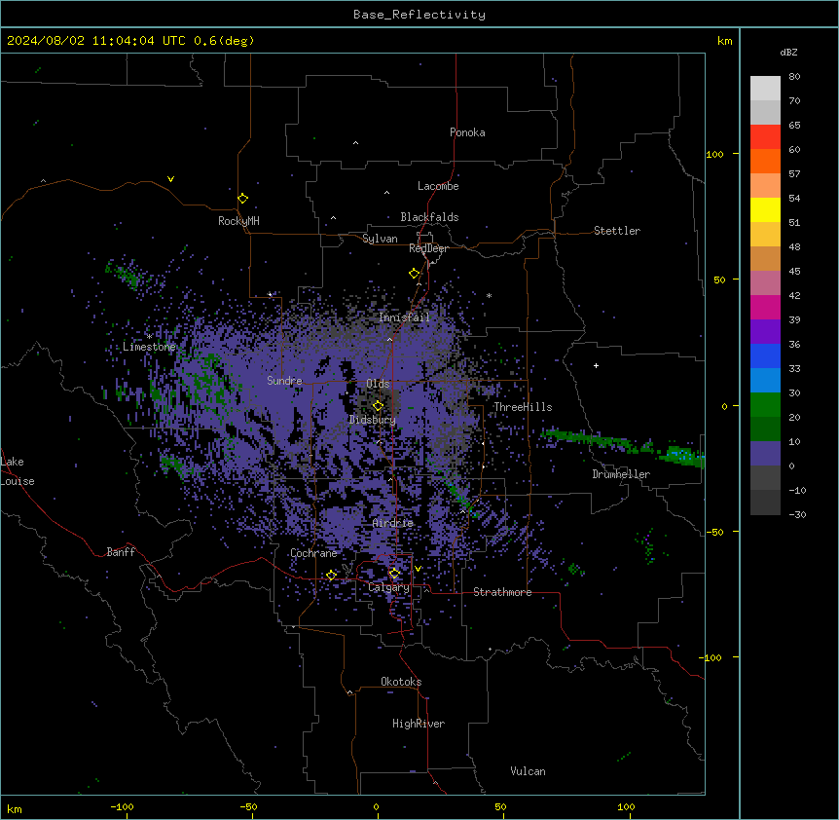Click the -100 tick on bottom horizontal axis

123,806
